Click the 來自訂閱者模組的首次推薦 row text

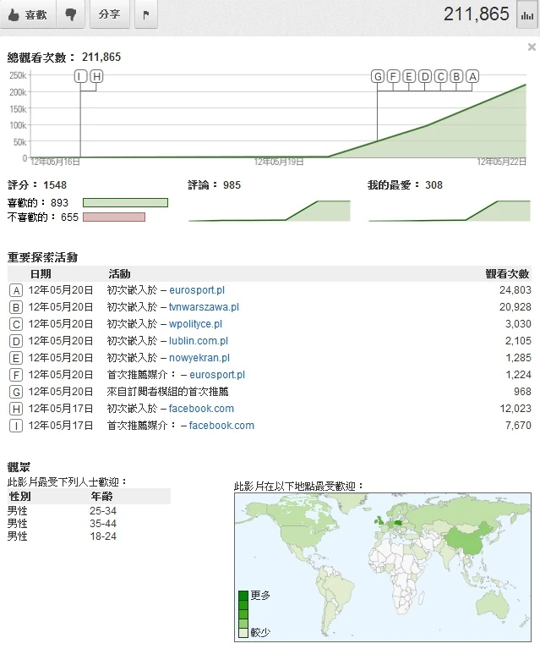[x=167, y=392]
